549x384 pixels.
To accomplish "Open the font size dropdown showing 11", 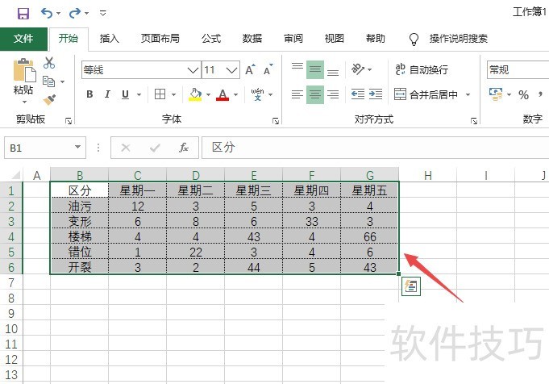I will point(231,70).
